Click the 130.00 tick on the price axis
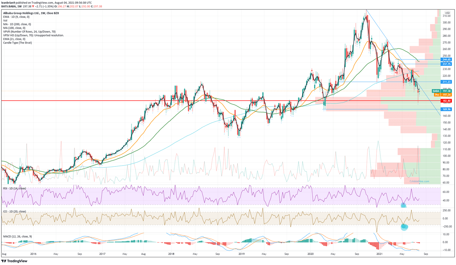The image size is (456, 265). pos(447,136)
